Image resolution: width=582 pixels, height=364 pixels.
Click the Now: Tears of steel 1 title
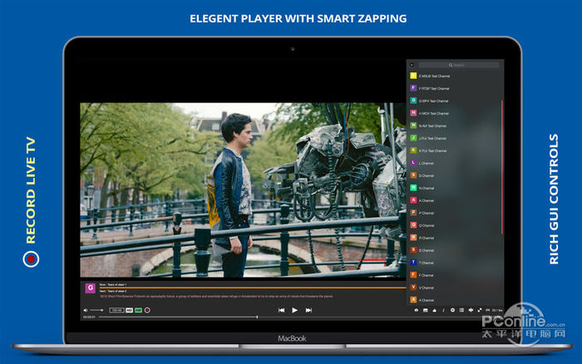click(x=113, y=284)
